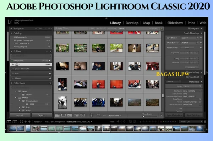This screenshot has width=213, height=141.
Task: Toggle sort direction a-z icon
Action: [99, 115]
